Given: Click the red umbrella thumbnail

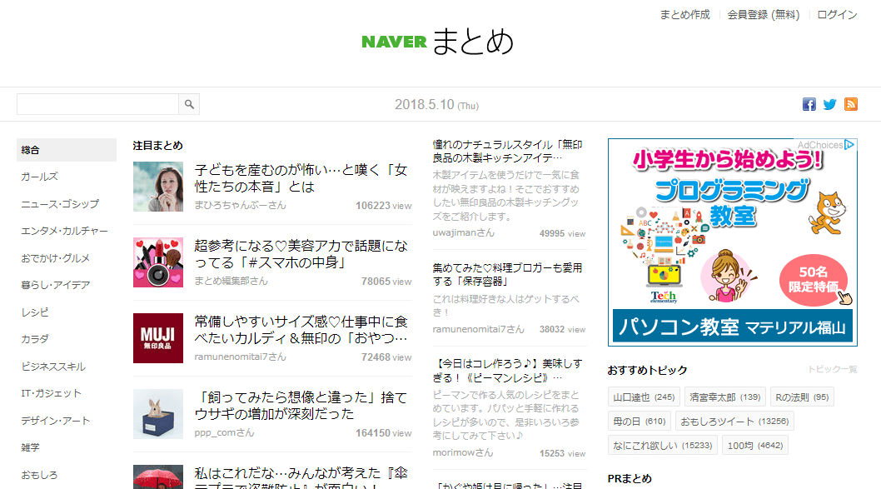Looking at the screenshot, I should point(158,477).
